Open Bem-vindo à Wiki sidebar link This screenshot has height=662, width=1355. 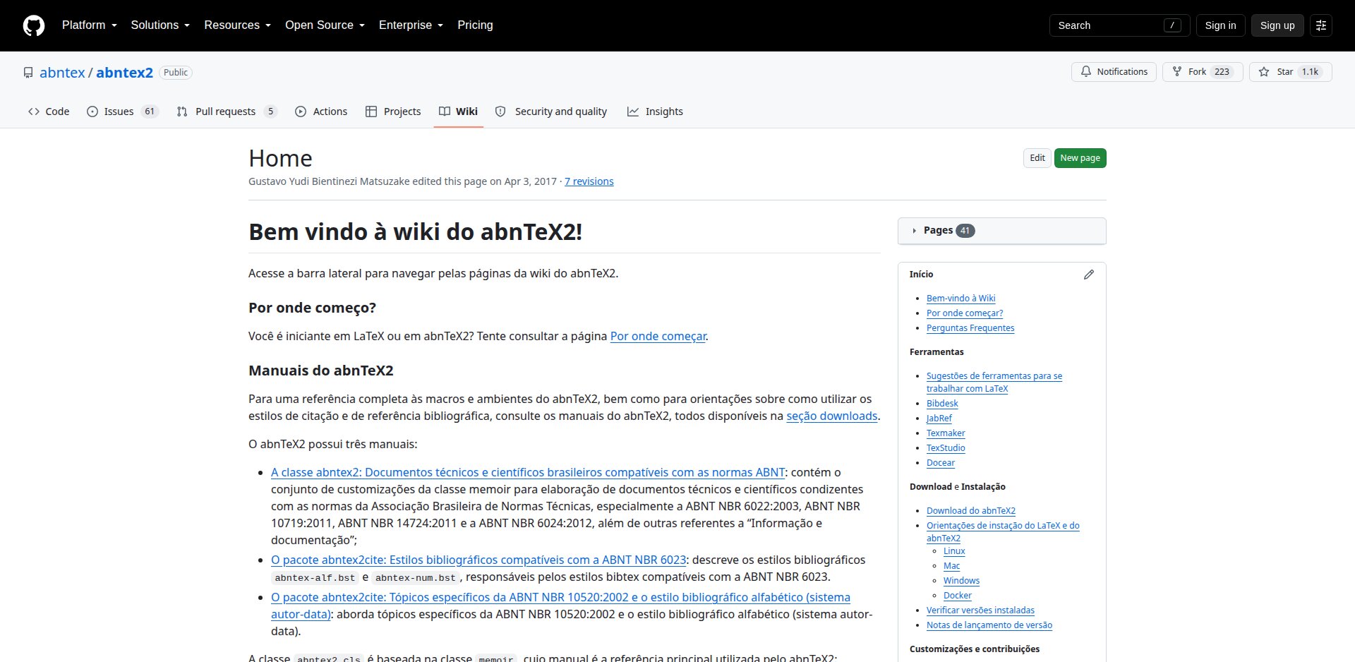coord(960,299)
